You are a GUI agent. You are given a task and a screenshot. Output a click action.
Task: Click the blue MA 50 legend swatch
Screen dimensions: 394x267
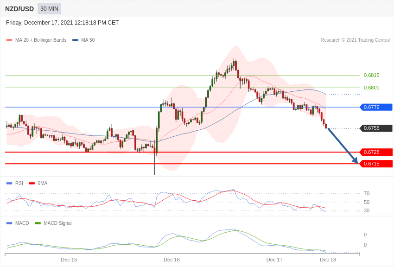pyautogui.click(x=75, y=40)
